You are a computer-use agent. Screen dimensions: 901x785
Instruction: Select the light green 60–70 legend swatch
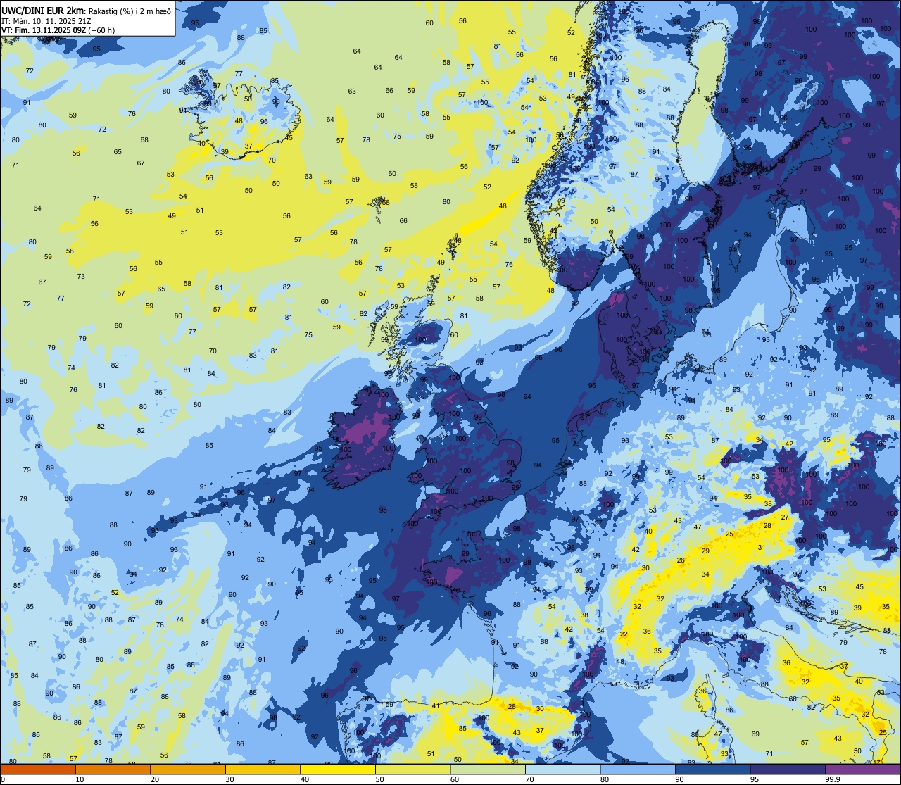point(488,770)
